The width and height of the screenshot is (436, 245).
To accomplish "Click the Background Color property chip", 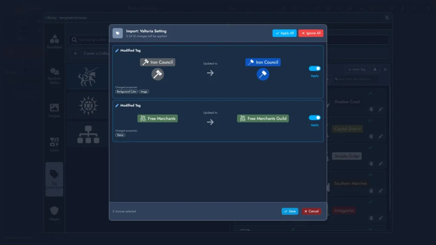I will point(126,91).
